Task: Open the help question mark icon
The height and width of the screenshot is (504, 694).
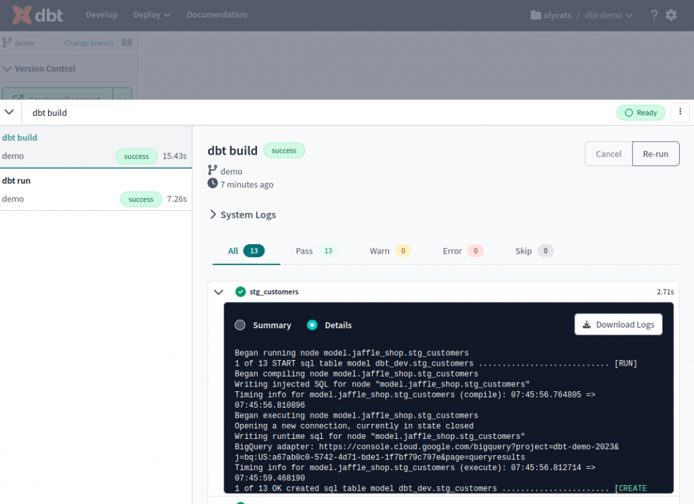Action: click(x=654, y=15)
